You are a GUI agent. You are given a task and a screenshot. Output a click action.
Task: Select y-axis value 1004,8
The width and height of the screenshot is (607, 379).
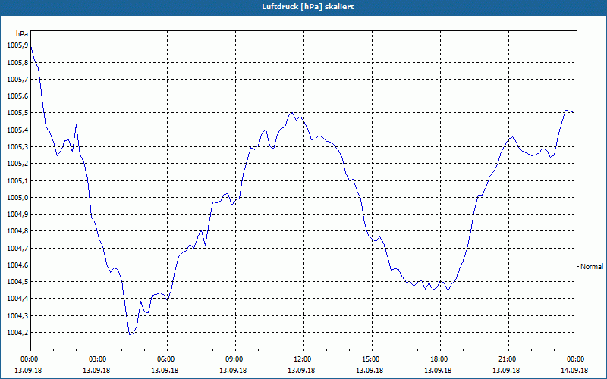(17, 231)
